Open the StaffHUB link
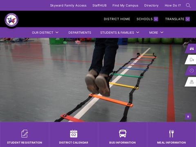The image size is (196, 147). pyautogui.click(x=100, y=5)
